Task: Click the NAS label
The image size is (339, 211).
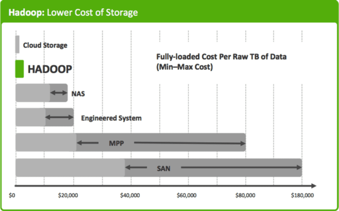Action: click(78, 94)
